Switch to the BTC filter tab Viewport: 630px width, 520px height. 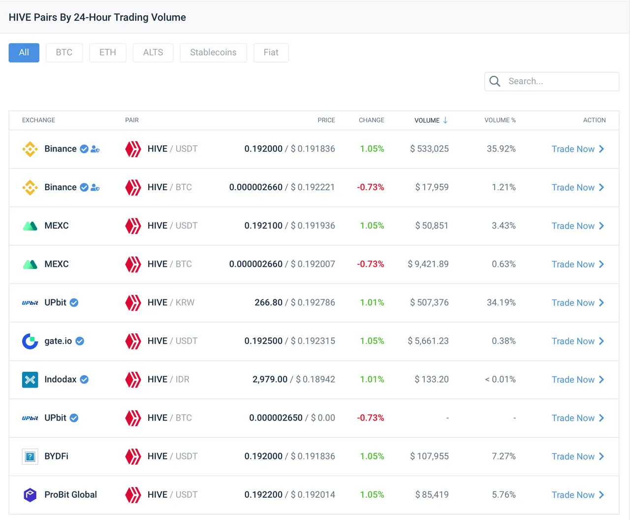click(64, 53)
